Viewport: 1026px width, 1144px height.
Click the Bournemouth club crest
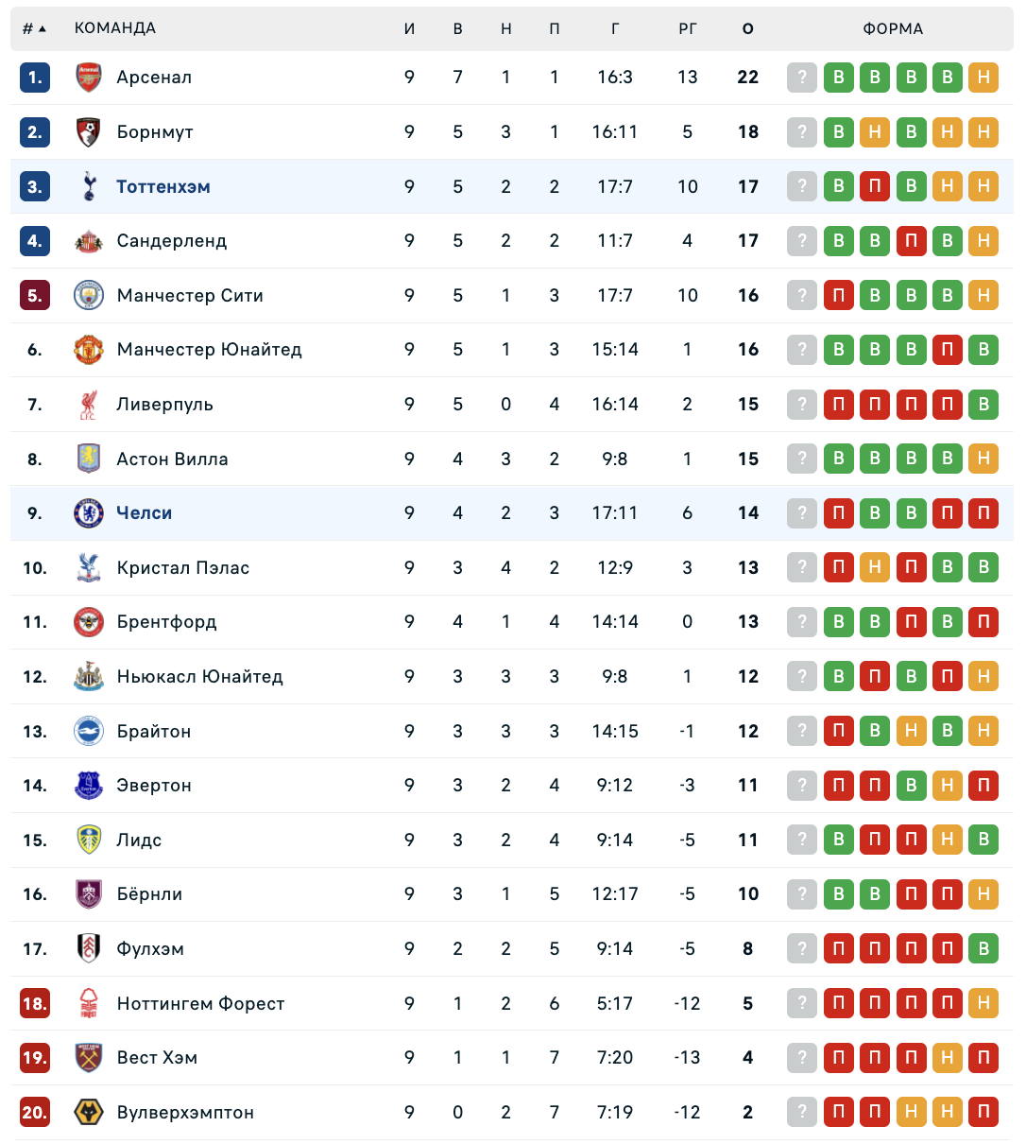89,132
